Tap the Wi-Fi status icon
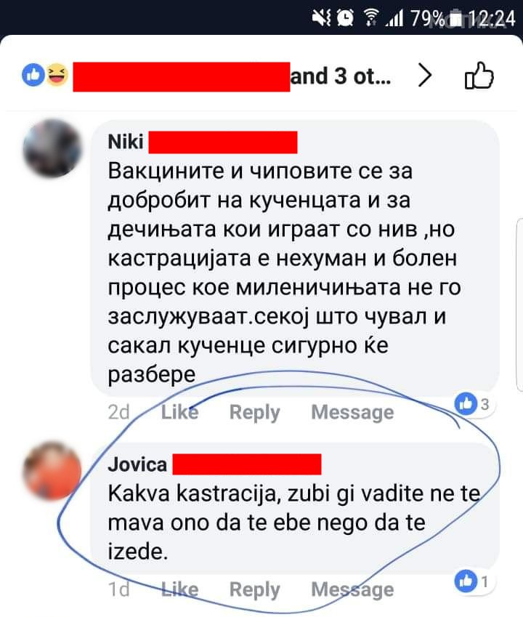Screen dimensions: 523x617 tap(370, 17)
